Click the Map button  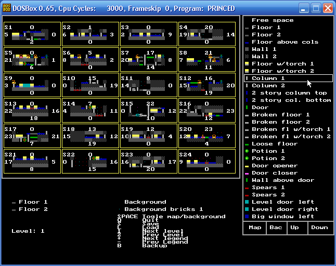point(255,228)
